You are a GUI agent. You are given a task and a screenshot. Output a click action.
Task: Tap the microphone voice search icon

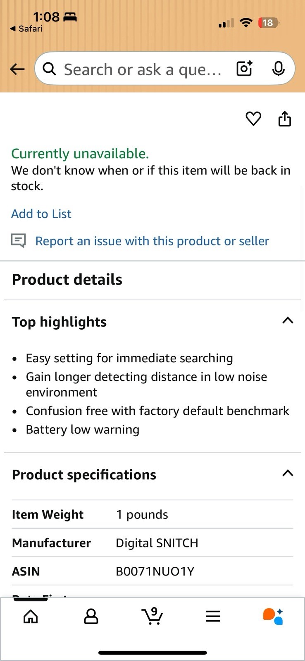coord(279,69)
